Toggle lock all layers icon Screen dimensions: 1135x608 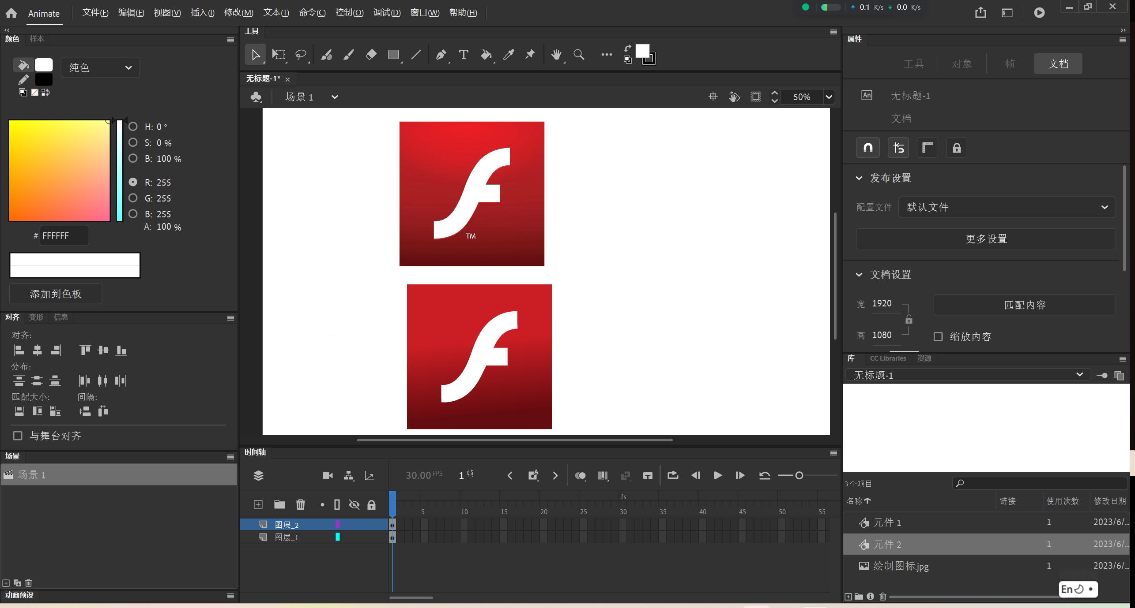click(x=372, y=504)
